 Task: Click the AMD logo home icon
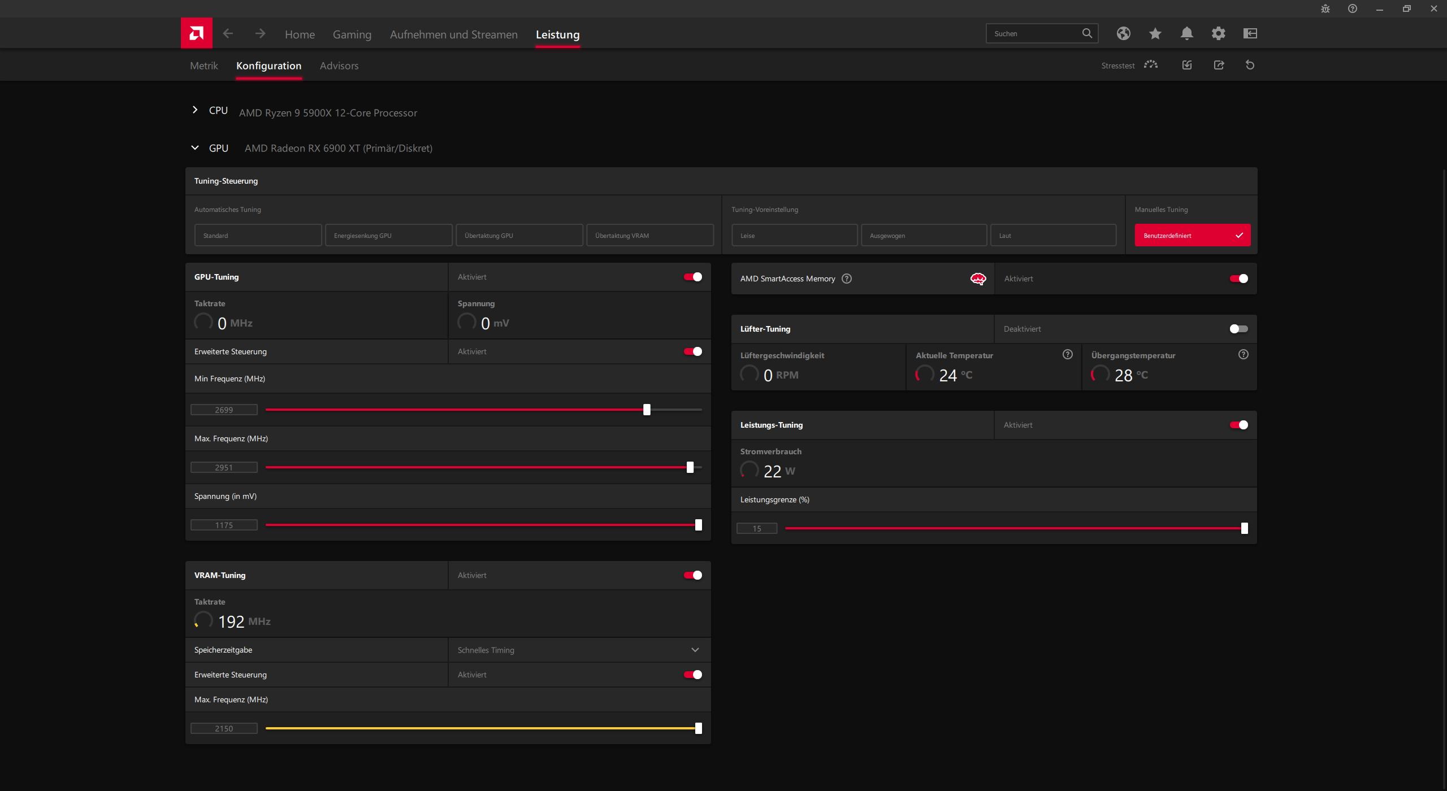(196, 33)
